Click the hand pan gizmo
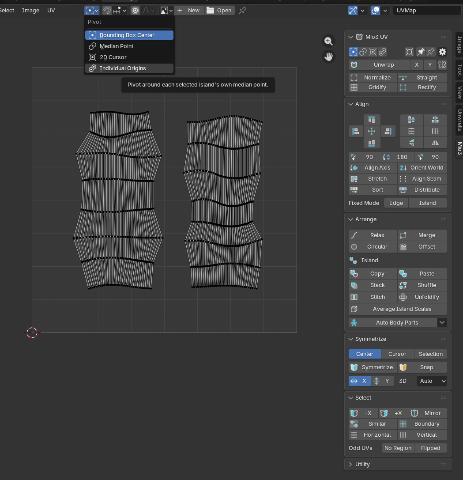463x480 pixels. coord(328,57)
